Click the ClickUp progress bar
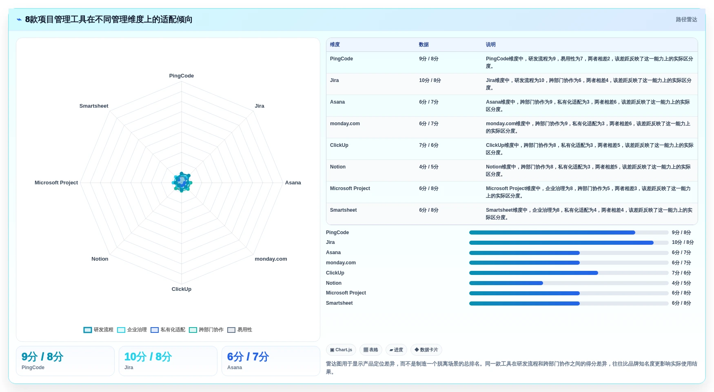The image size is (714, 392). (x=569, y=273)
